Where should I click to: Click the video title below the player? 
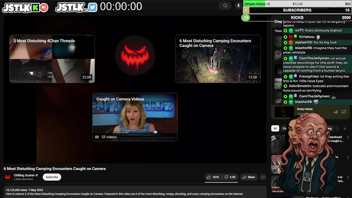[54, 169]
